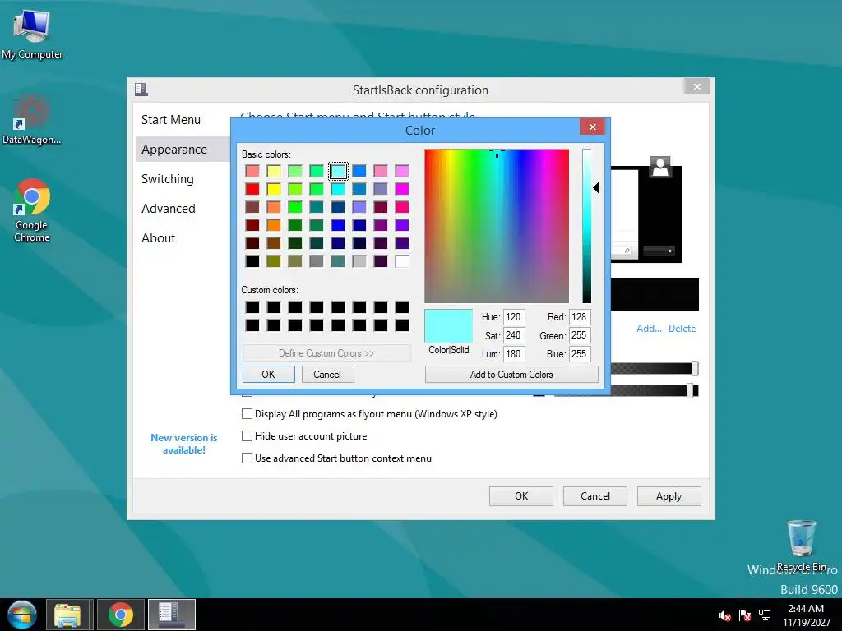Screen dimensions: 842x631
Task: Select the black basic color swatch
Action: [x=252, y=261]
